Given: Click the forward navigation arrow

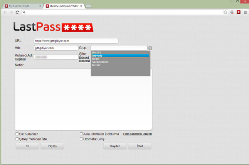Looking at the screenshot, I should [11, 12].
